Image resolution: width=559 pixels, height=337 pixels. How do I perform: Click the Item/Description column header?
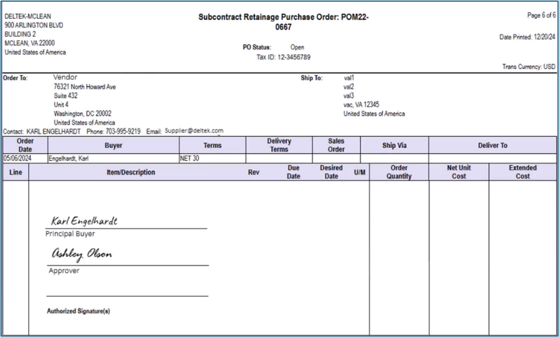pyautogui.click(x=131, y=172)
